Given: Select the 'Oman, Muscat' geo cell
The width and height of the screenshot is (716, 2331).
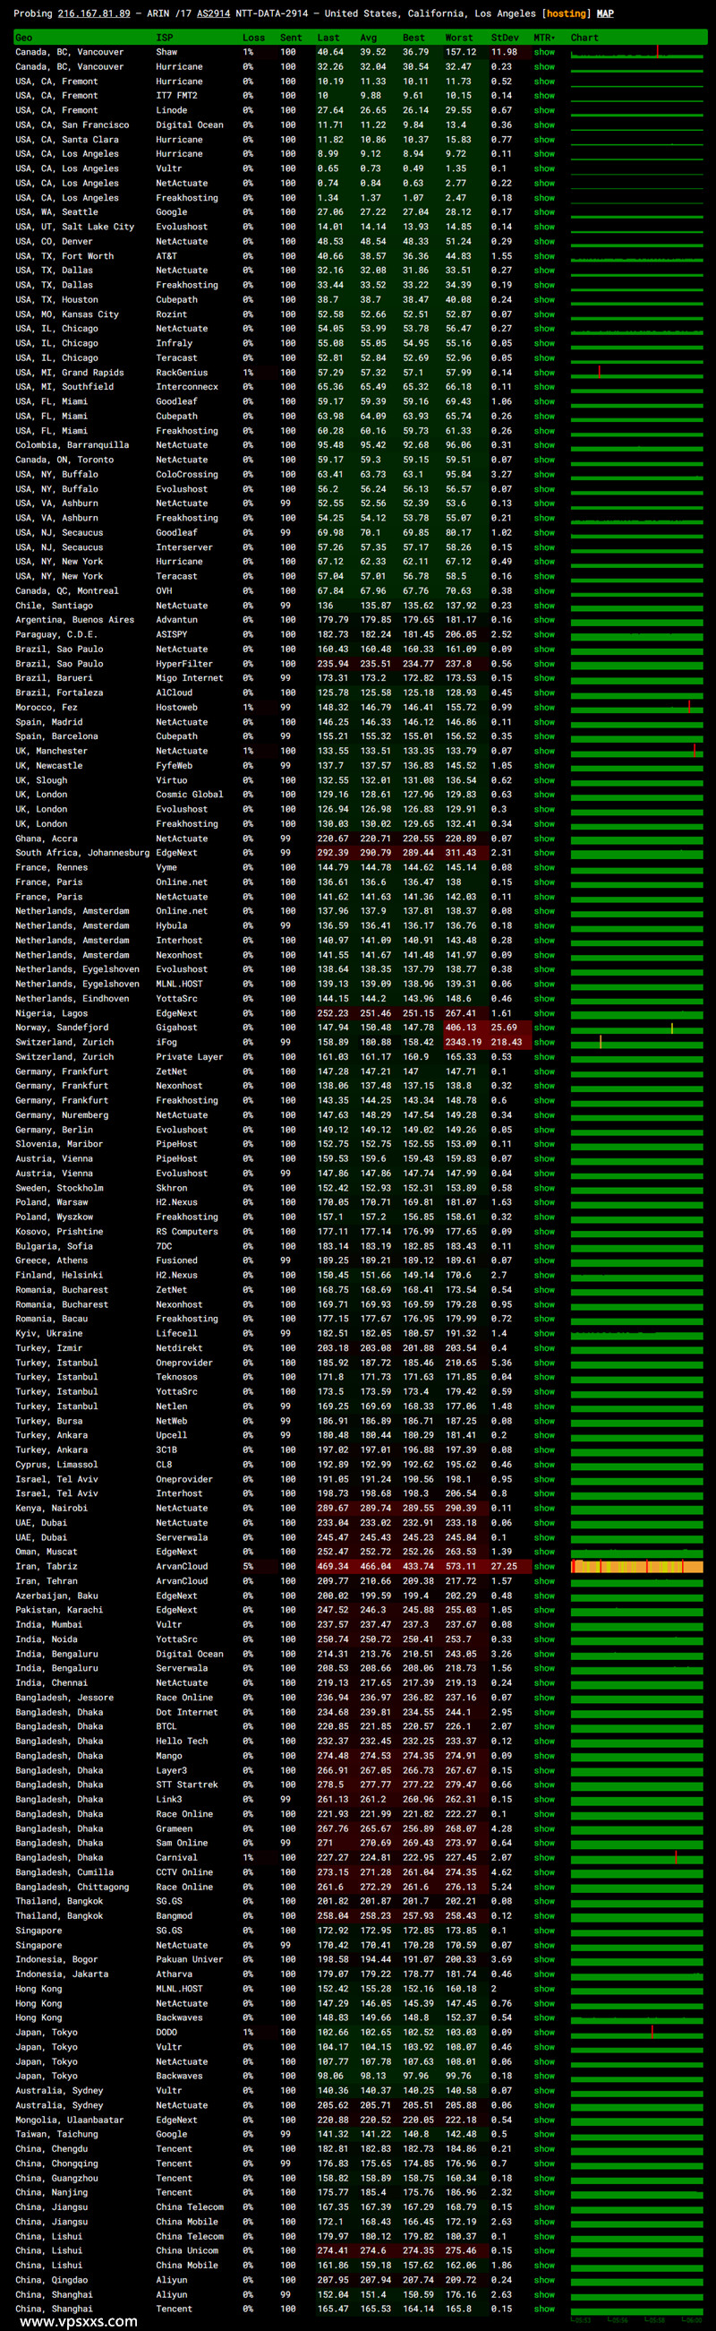Looking at the screenshot, I should [49, 1552].
